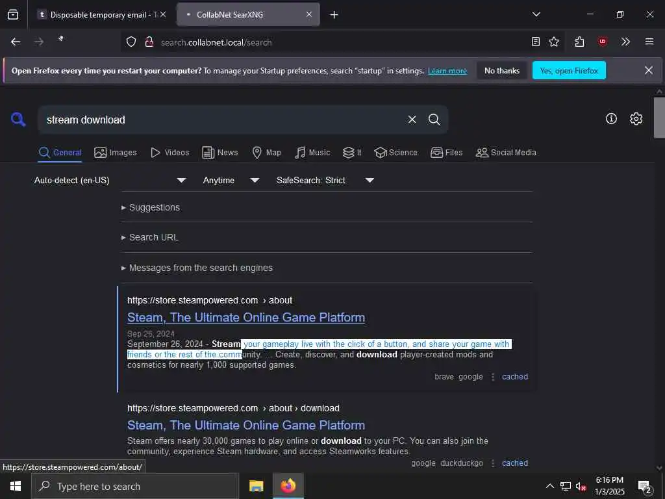This screenshot has width=665, height=499.
Task: Open second Steam result title link
Action: click(x=246, y=425)
